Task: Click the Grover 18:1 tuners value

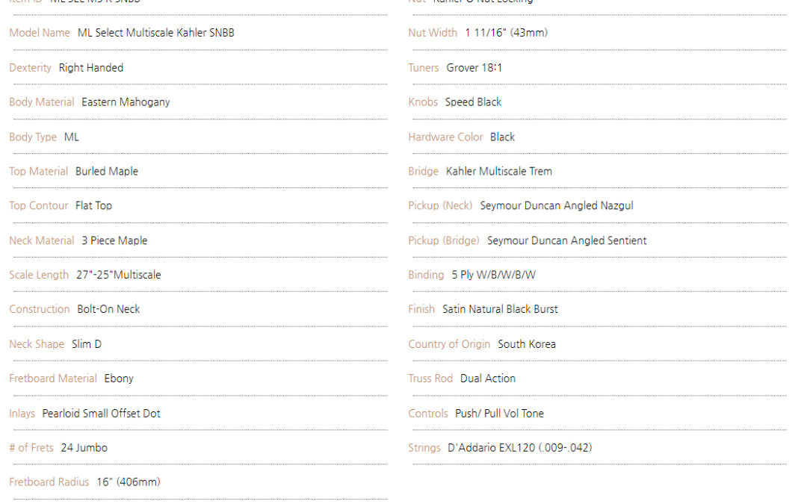Action: [474, 67]
